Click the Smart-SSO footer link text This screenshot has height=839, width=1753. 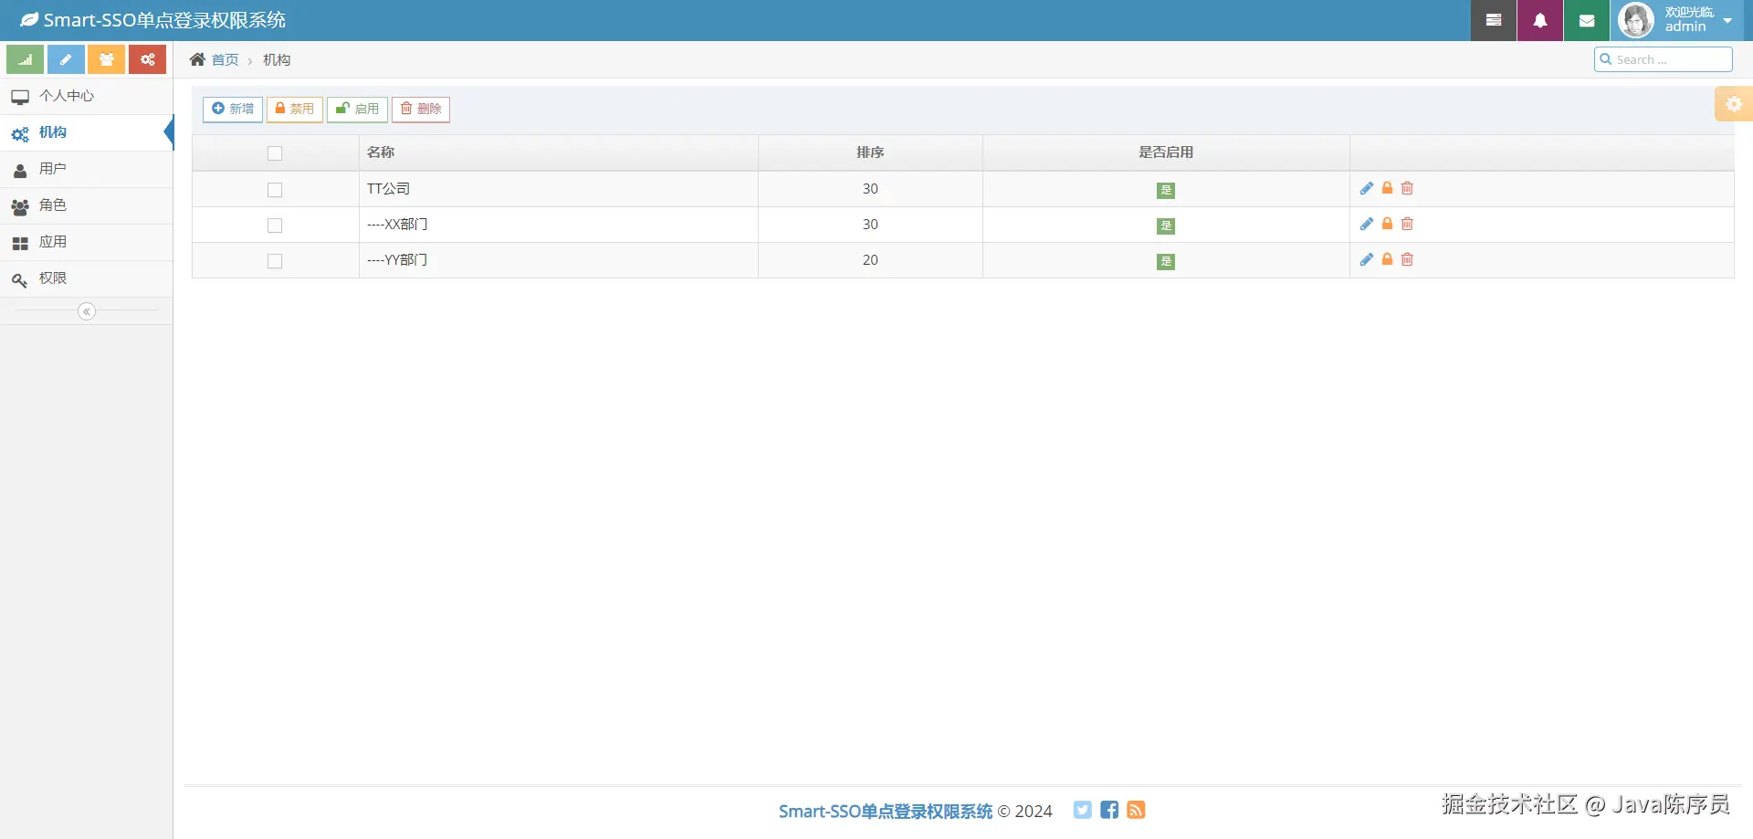885,811
